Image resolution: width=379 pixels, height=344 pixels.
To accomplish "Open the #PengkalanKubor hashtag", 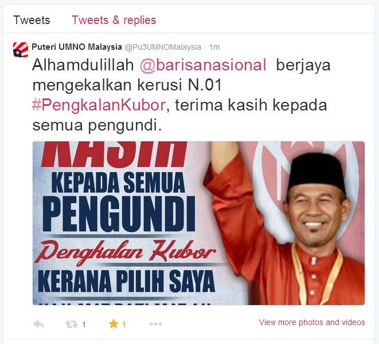I will (x=99, y=105).
